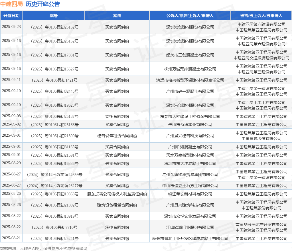Viewport: 292px width, 251px height.
Task: Click the 历史开庭公告 heading text
Action: tap(43, 4)
